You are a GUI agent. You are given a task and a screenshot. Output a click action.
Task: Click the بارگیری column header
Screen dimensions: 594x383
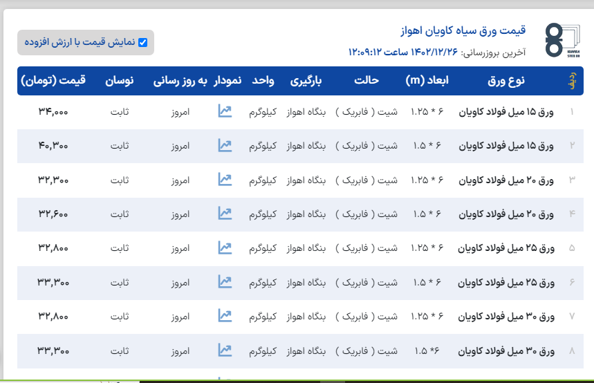(306, 80)
